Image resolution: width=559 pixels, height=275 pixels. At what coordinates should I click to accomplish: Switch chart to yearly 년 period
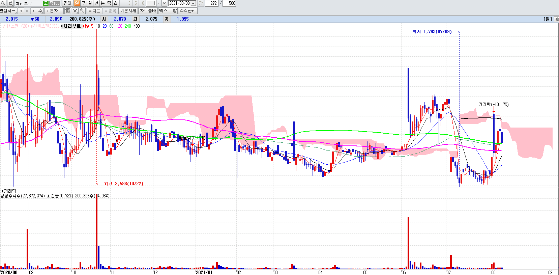96,3
